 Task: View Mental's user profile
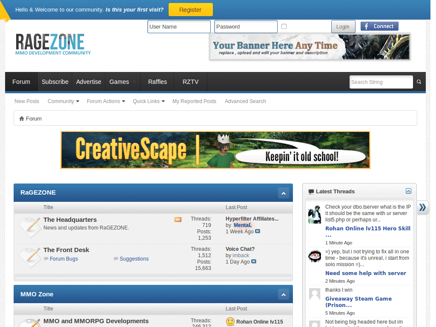242,225
